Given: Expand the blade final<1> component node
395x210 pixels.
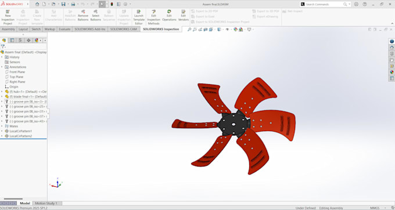Looking at the screenshot, I should click(x=2, y=96).
